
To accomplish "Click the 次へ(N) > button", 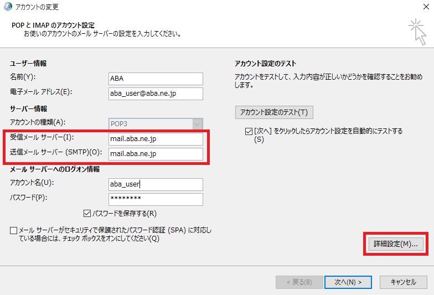I will (x=348, y=282).
